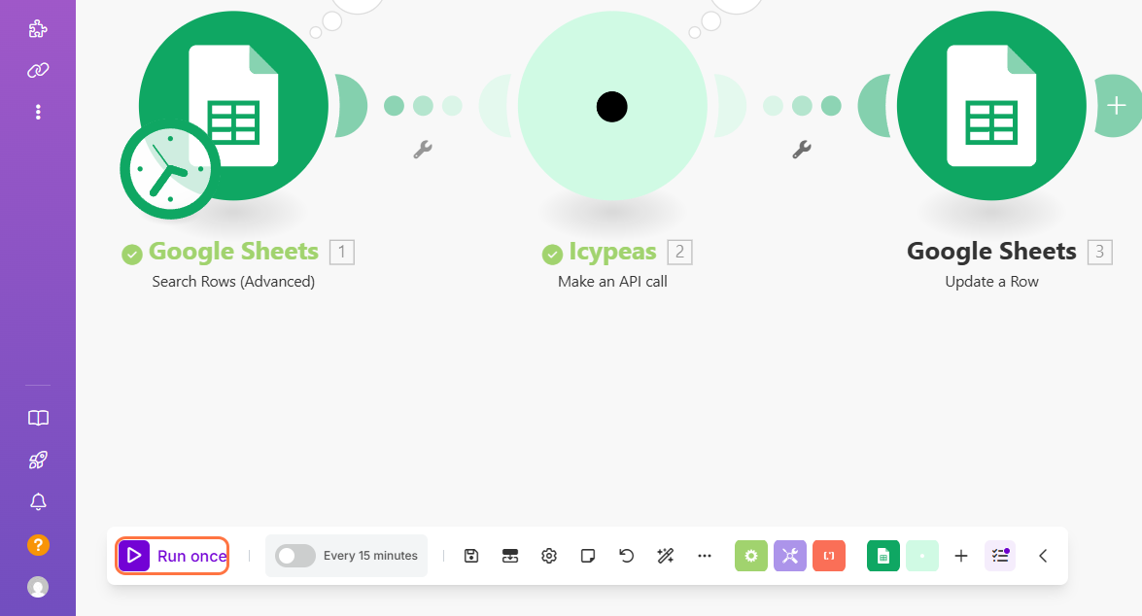This screenshot has width=1142, height=616.
Task: Open the user profile avatar
Action: pos(38,587)
